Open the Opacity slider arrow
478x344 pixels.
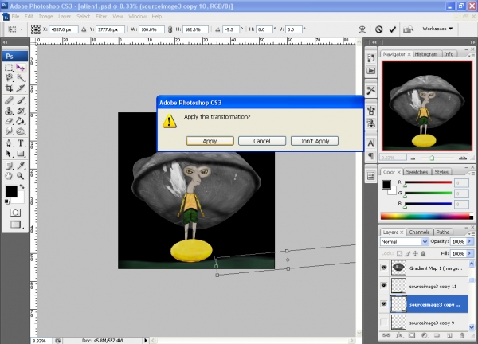tap(470, 241)
